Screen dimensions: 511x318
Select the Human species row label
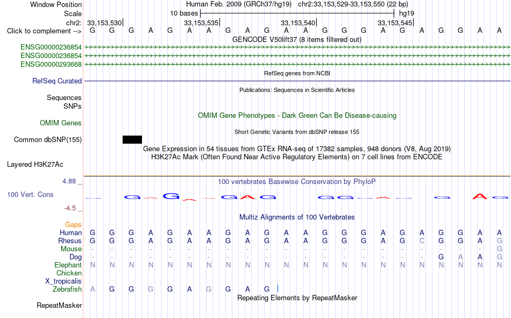(x=70, y=232)
